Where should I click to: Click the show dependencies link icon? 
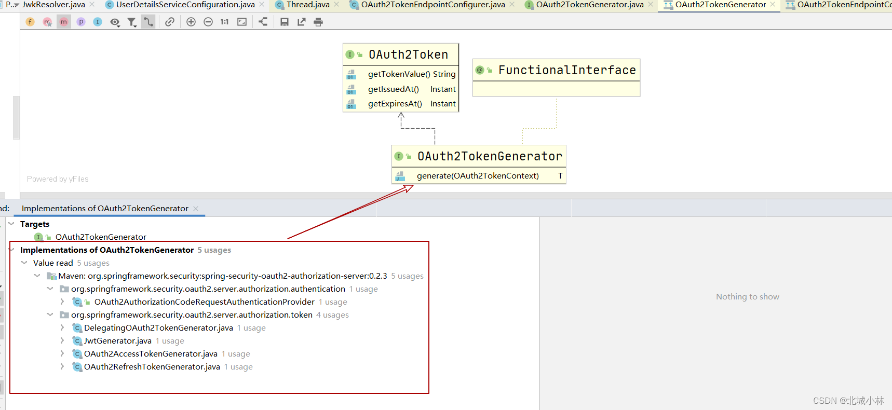tap(170, 22)
